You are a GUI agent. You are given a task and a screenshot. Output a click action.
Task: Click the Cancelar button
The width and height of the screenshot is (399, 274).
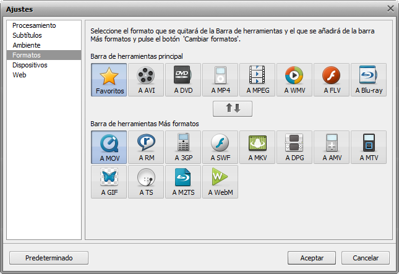pos(366,258)
